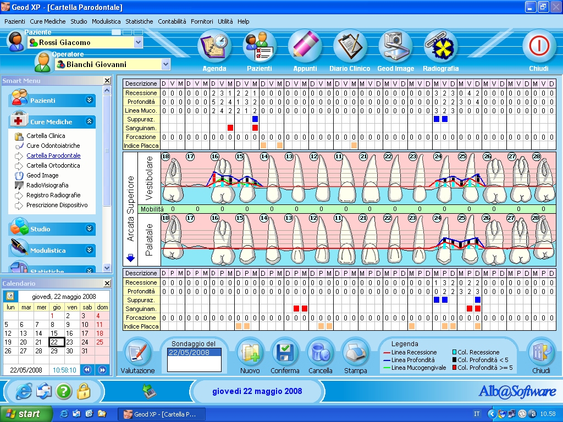563x422 pixels.
Task: Close the Smart Menu panel
Action: point(107,80)
